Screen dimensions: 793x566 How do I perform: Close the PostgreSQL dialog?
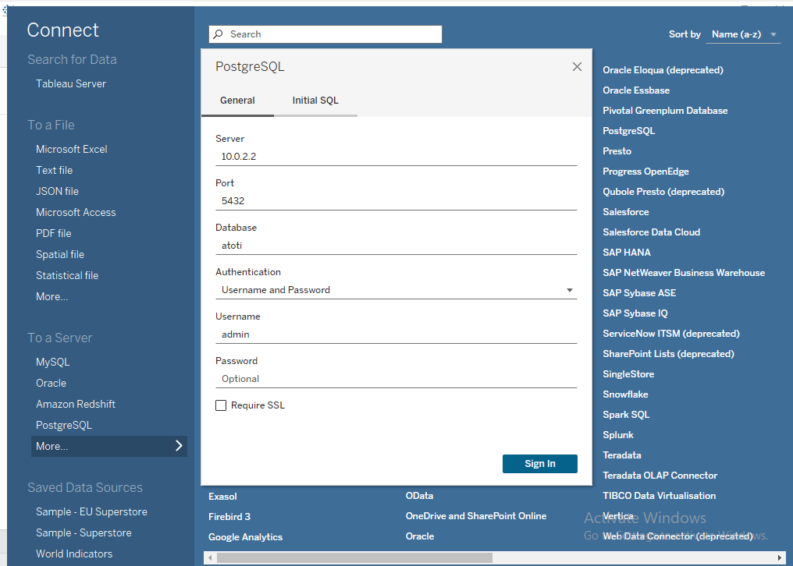point(577,67)
